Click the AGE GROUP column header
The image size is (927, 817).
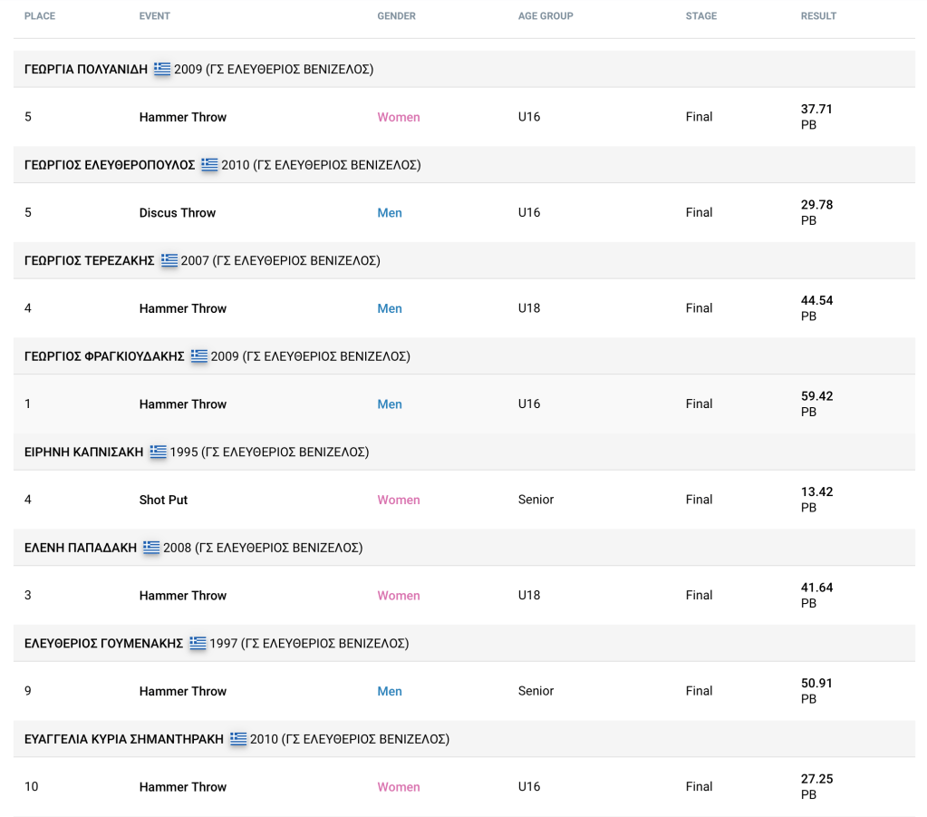[546, 16]
